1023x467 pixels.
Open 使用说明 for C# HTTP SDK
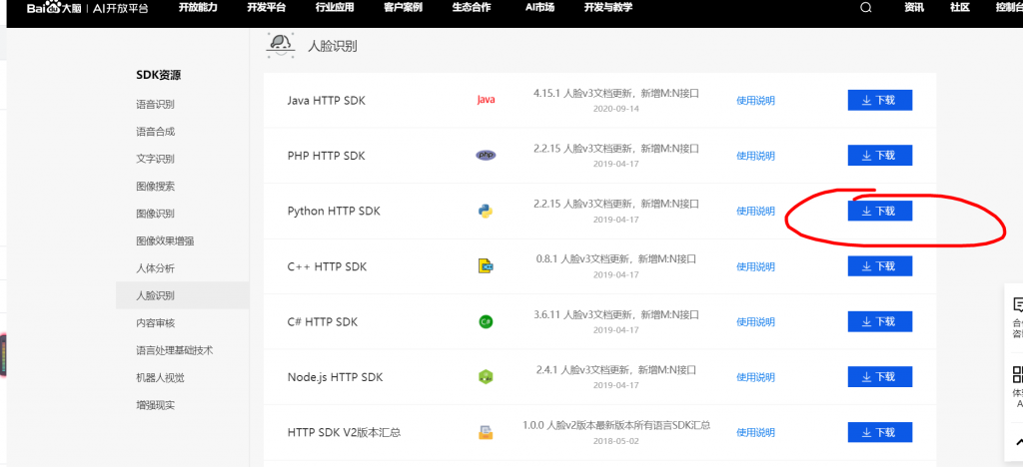click(x=755, y=322)
